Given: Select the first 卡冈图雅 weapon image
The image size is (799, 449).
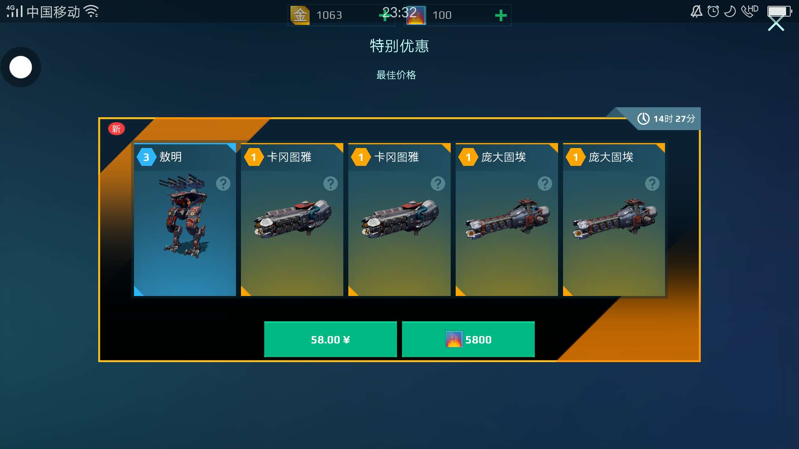Looking at the screenshot, I should (x=292, y=218).
